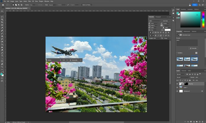
Task: Click Generate button in Properties panel
Action: click(x=194, y=48)
